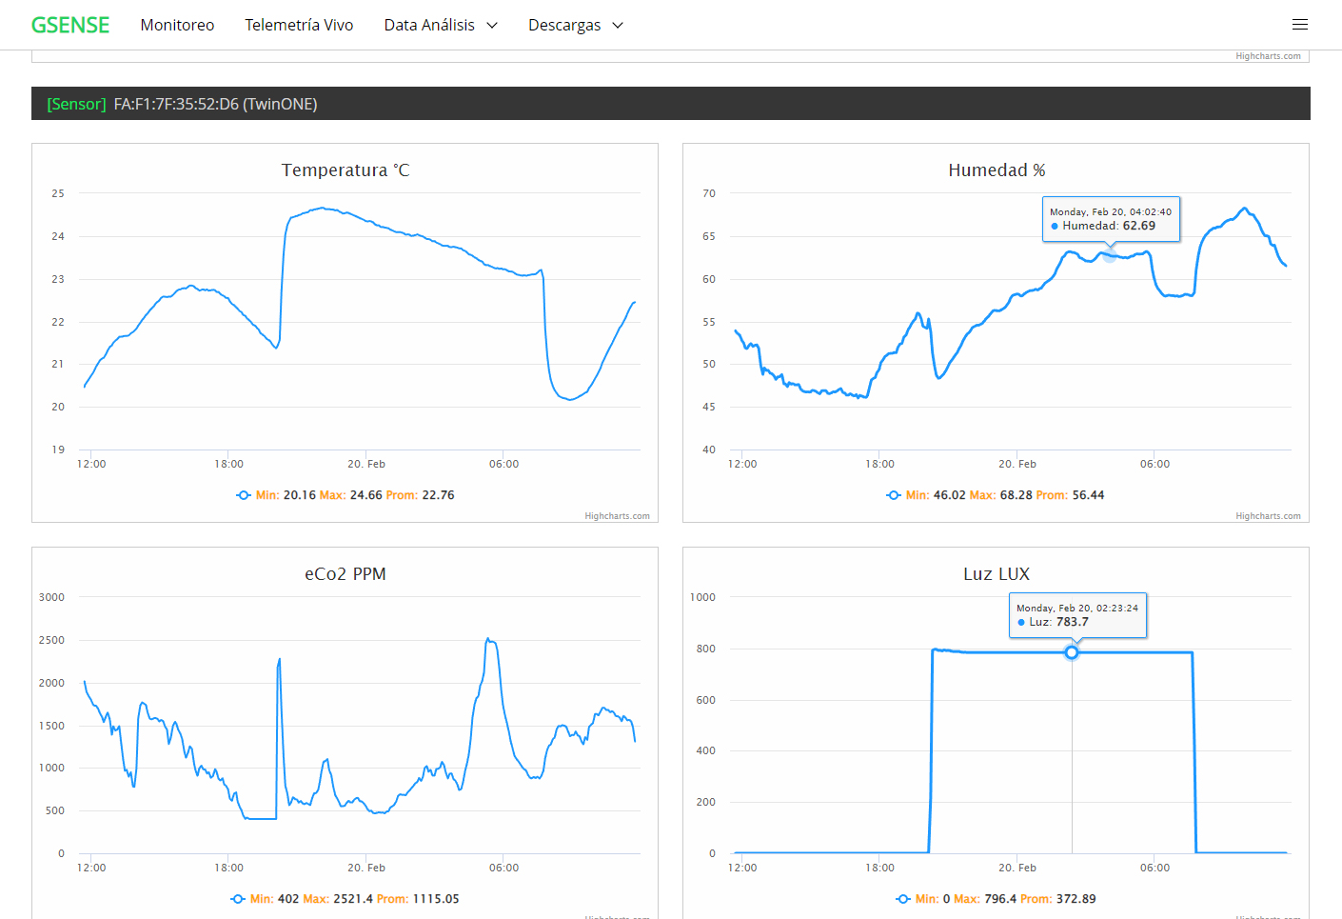Open Highcharts.com link under Humedad chart

pyautogui.click(x=1268, y=516)
